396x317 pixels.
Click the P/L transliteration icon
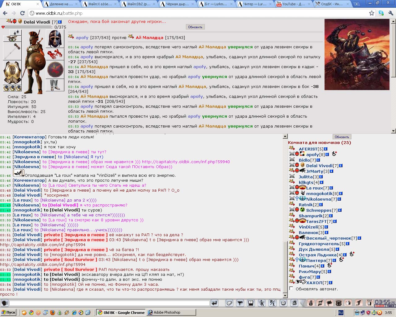pyautogui.click(x=272, y=303)
